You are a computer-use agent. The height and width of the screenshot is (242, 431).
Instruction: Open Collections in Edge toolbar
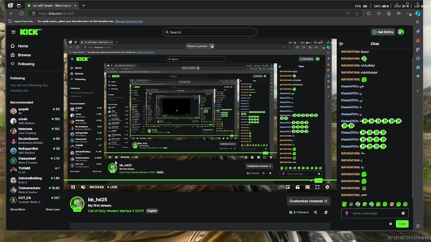pyautogui.click(x=389, y=13)
